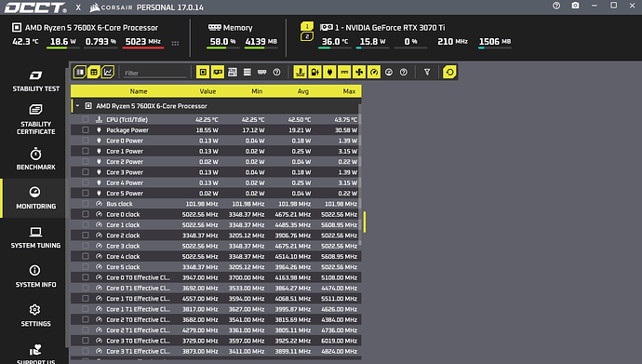
Task: Sort sensors by the Avg column
Action: 303,91
